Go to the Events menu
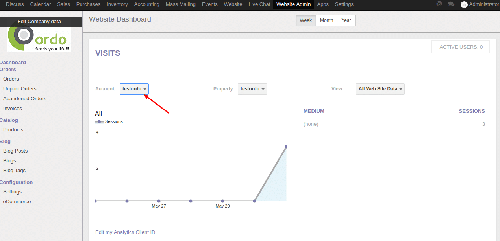The height and width of the screenshot is (241, 500). (210, 4)
